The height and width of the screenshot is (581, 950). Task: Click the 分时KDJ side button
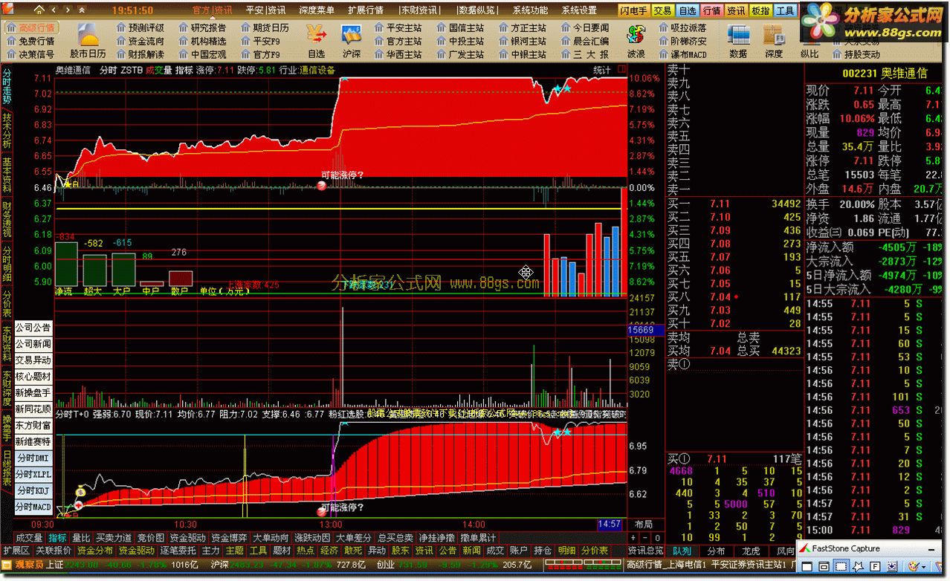point(33,491)
